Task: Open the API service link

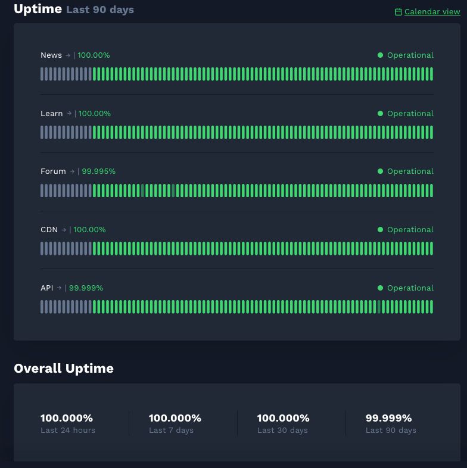Action: 47,288
